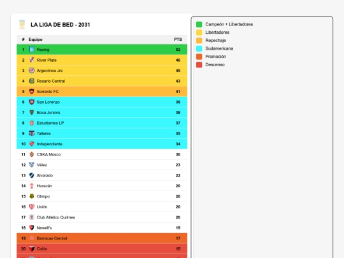The height and width of the screenshot is (258, 344).
Task: Select the Olimpo team name
Action: 43,196
